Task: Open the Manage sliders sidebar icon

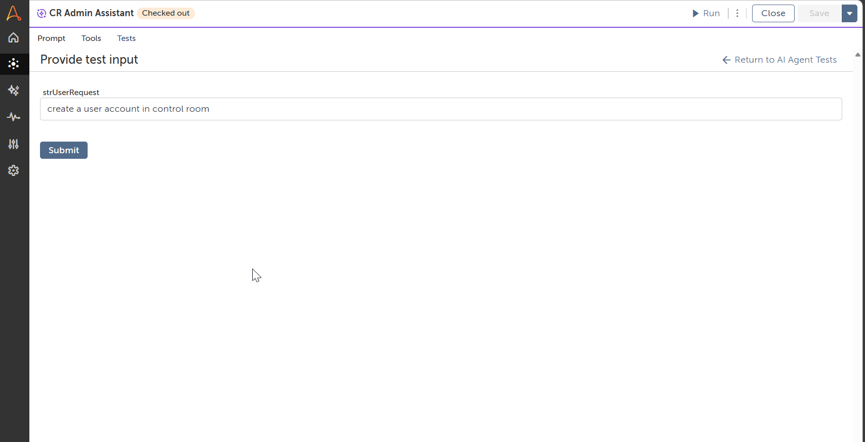Action: 14,144
